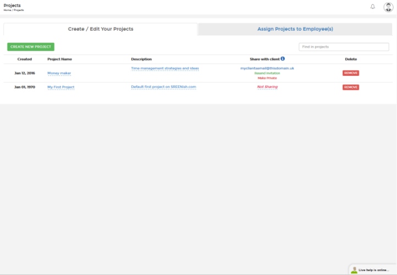The height and width of the screenshot is (275, 397).
Task: Open the Live help is online widget
Action: tap(373, 270)
